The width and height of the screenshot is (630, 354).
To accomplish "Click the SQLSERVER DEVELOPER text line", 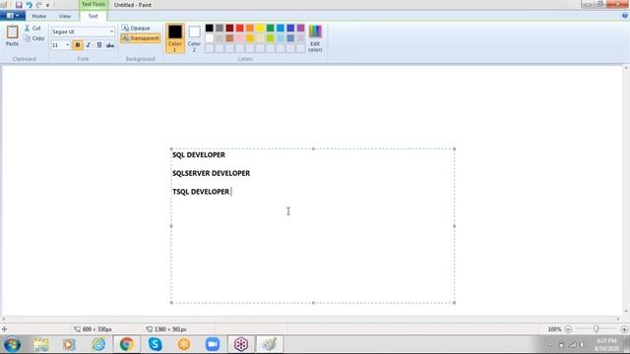I will click(212, 173).
